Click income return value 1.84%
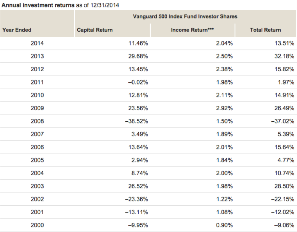Viewport: 297px width, 232px height. pyautogui.click(x=224, y=160)
